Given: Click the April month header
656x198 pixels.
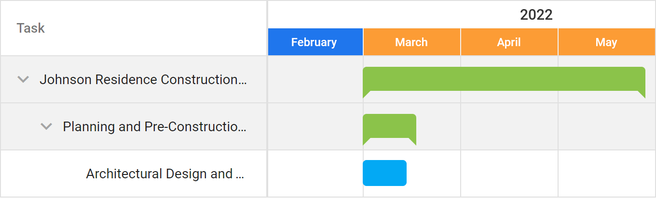Looking at the screenshot, I should tap(509, 42).
